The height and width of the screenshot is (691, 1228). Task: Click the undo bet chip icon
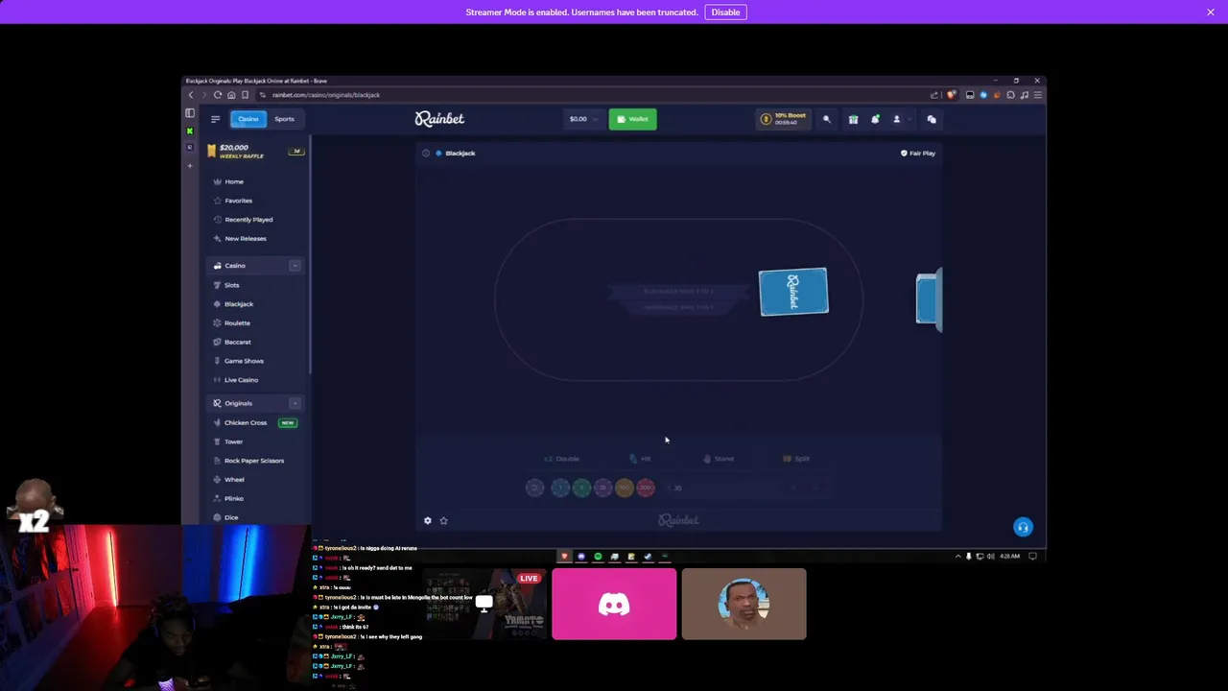tap(534, 488)
